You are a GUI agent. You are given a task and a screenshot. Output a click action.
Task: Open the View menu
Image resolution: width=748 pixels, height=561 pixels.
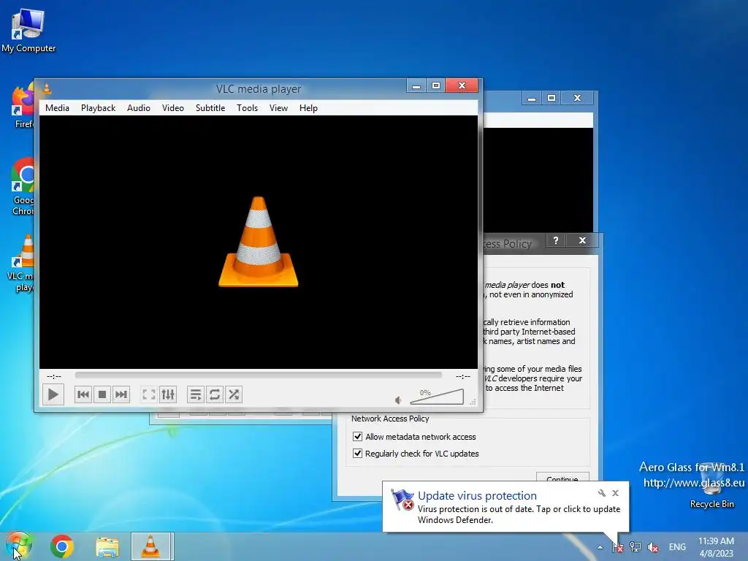278,108
